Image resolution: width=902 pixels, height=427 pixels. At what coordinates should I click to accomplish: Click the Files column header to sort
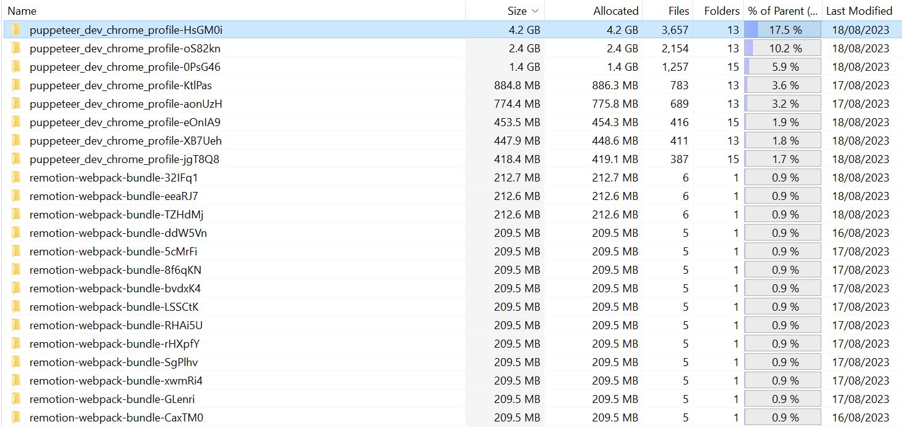pos(678,10)
